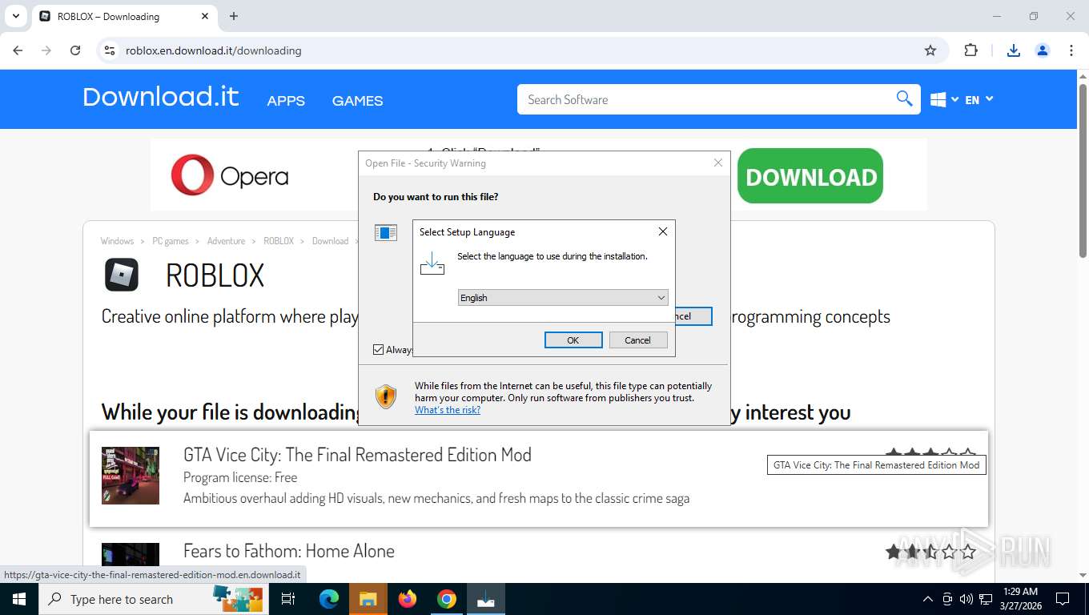Close the ROBLOX – Downloading tab
The height and width of the screenshot is (615, 1089).
coord(205,16)
